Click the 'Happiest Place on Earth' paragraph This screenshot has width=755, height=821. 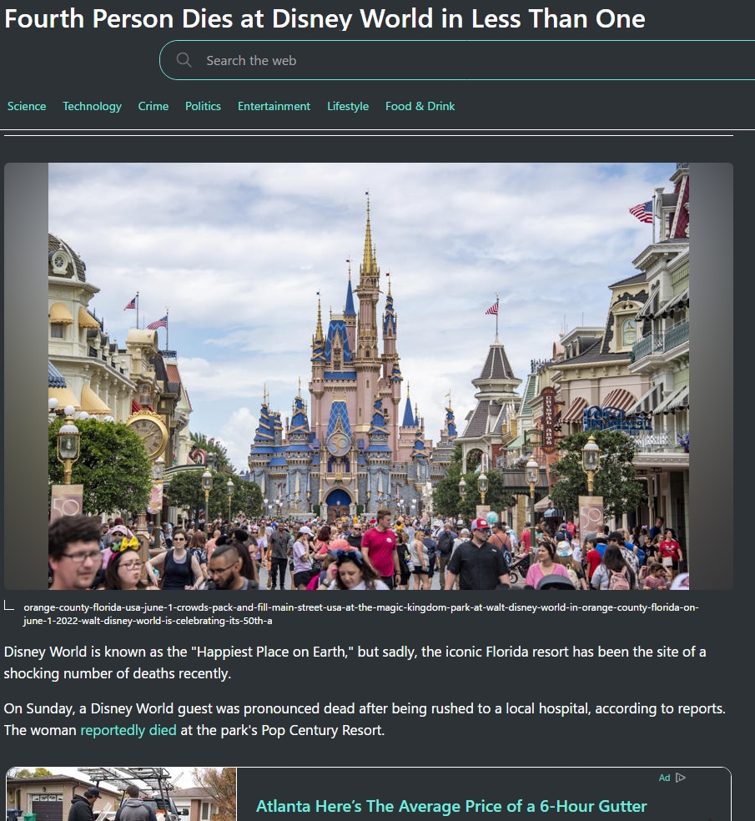355,662
